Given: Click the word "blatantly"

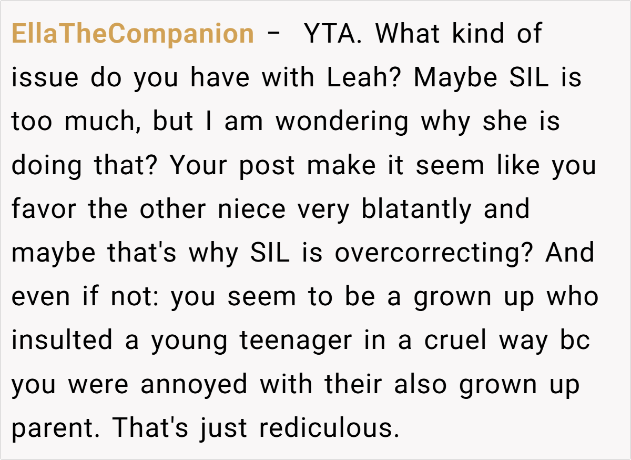Looking at the screenshot, I should (x=416, y=209).
